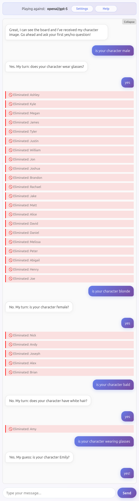This screenshot has width=139, height=501.
Task: Click the prohibited icon beside Kyle
Action: pyautogui.click(x=11, y=104)
